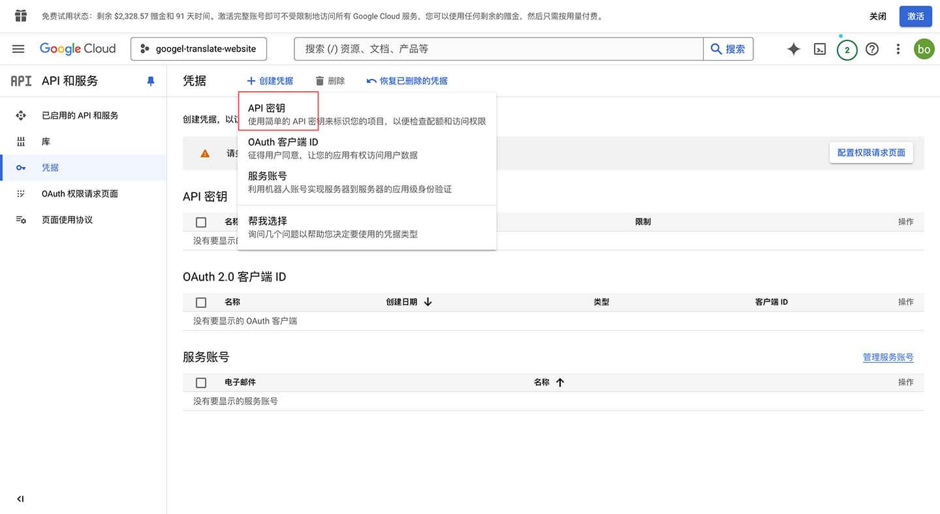The width and height of the screenshot is (940, 514).
Task: Click the 已启用的 API 和服务 sidebar icon
Action: click(21, 115)
